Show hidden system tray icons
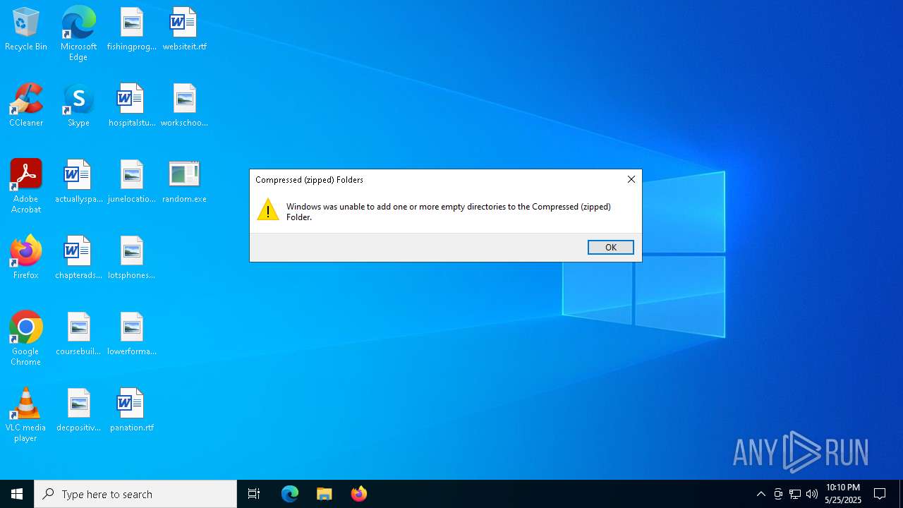Viewport: 903px width, 508px height. click(x=760, y=494)
